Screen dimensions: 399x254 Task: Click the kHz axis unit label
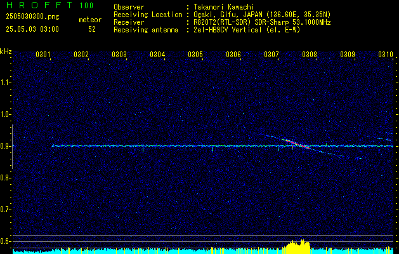coord(6,51)
